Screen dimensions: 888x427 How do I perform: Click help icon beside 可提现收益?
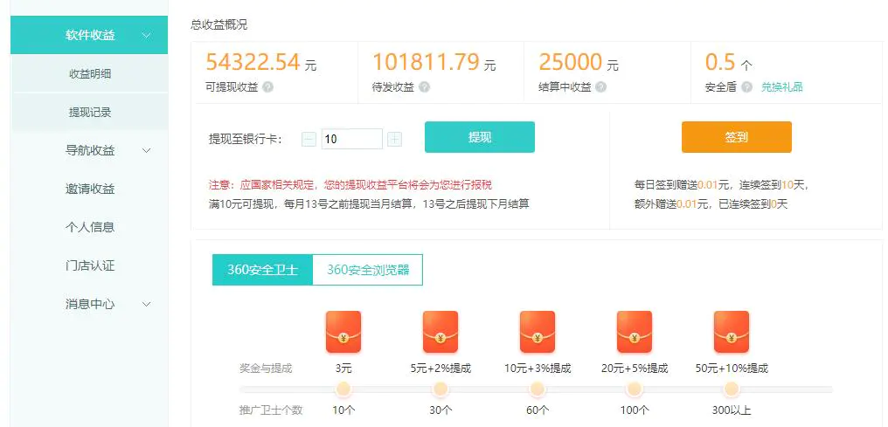(268, 87)
